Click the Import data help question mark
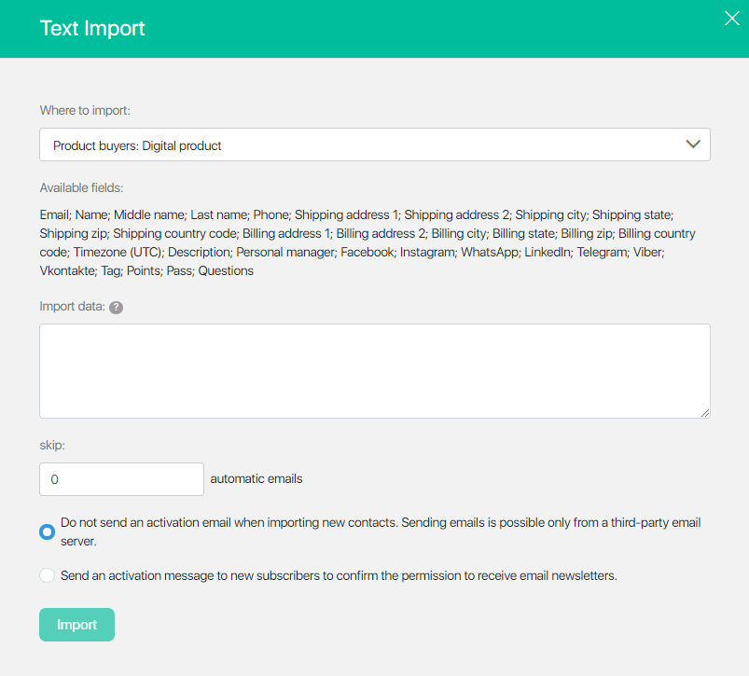Image resolution: width=749 pixels, height=676 pixels. point(116,308)
